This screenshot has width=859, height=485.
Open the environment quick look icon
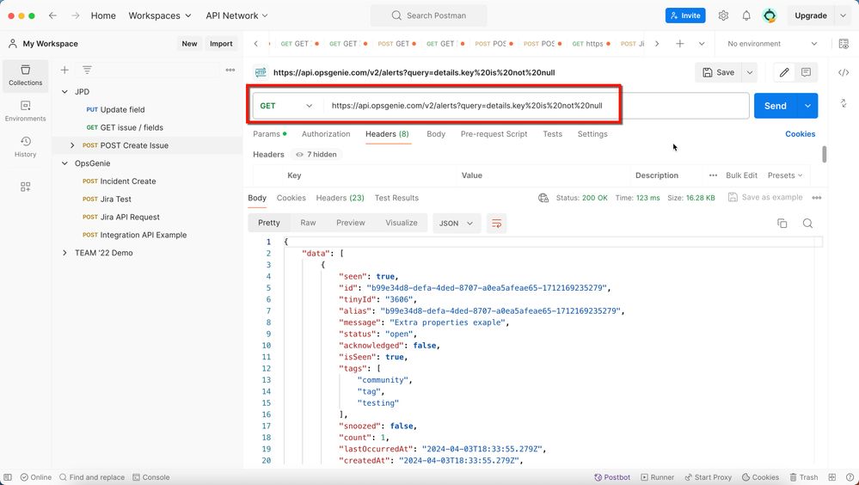point(844,44)
